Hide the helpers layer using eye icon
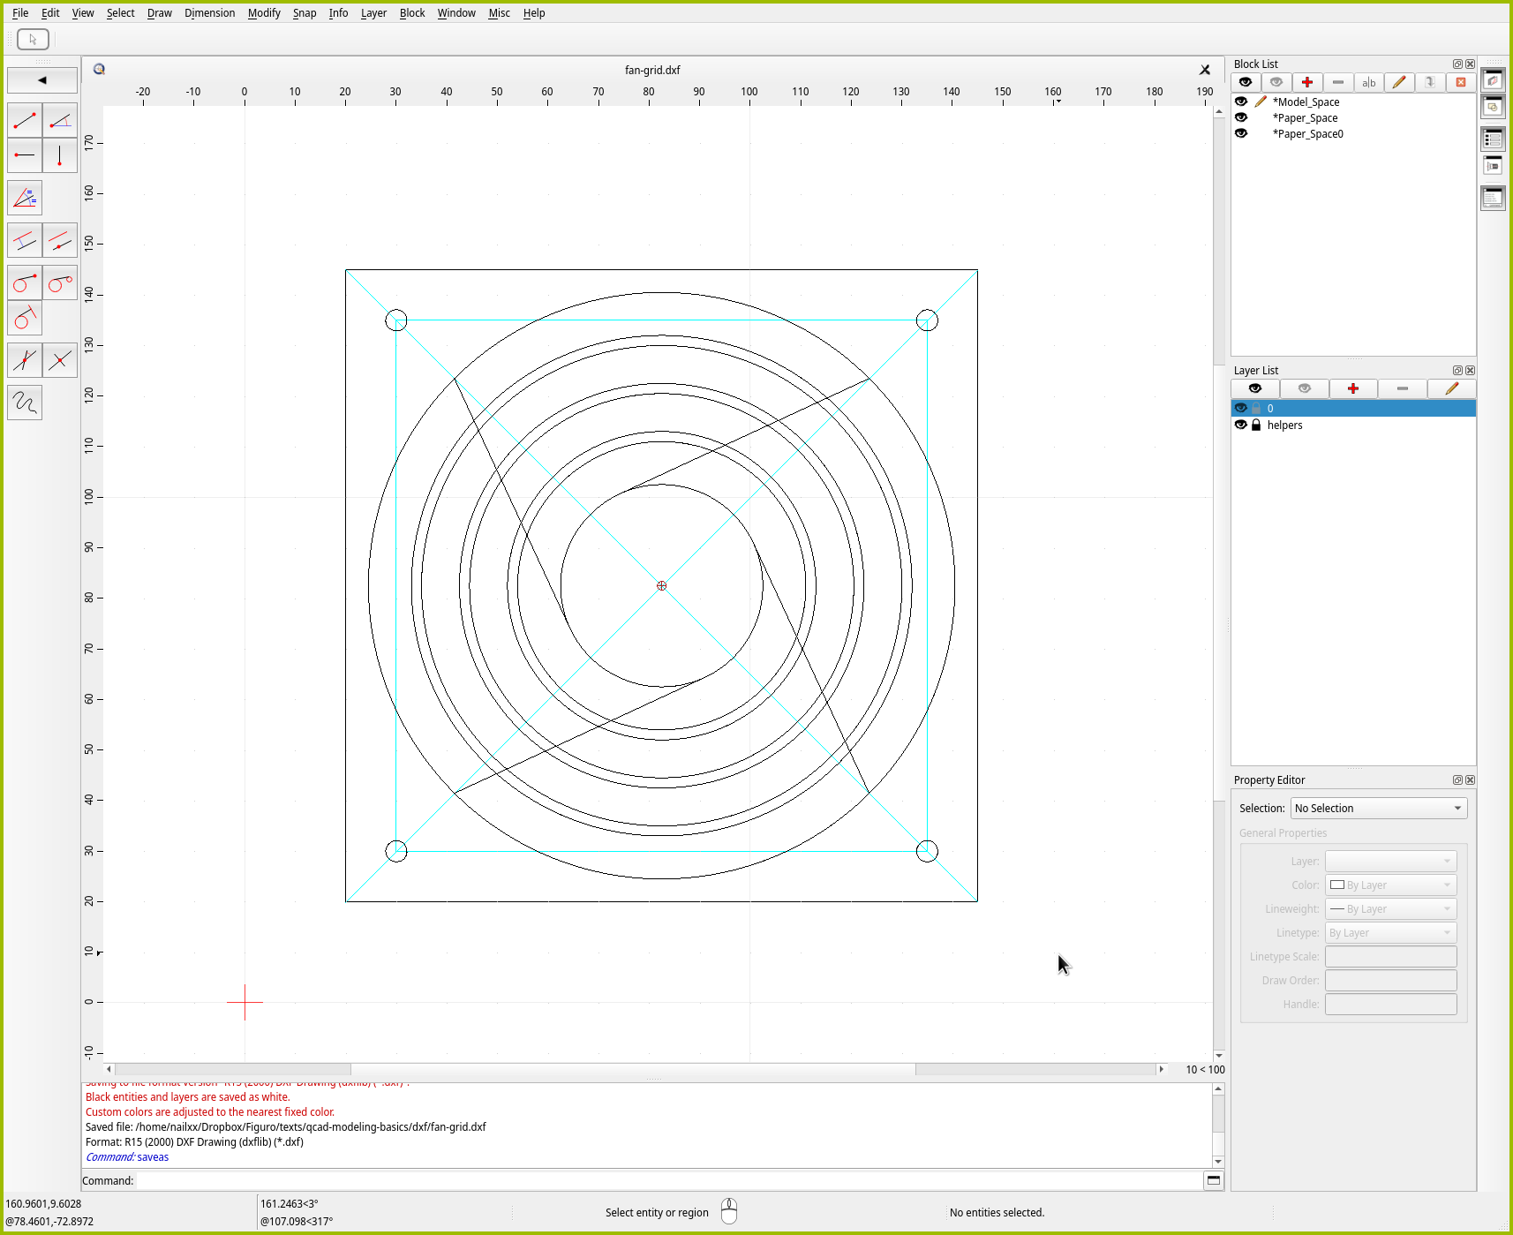The image size is (1513, 1235). 1241,425
